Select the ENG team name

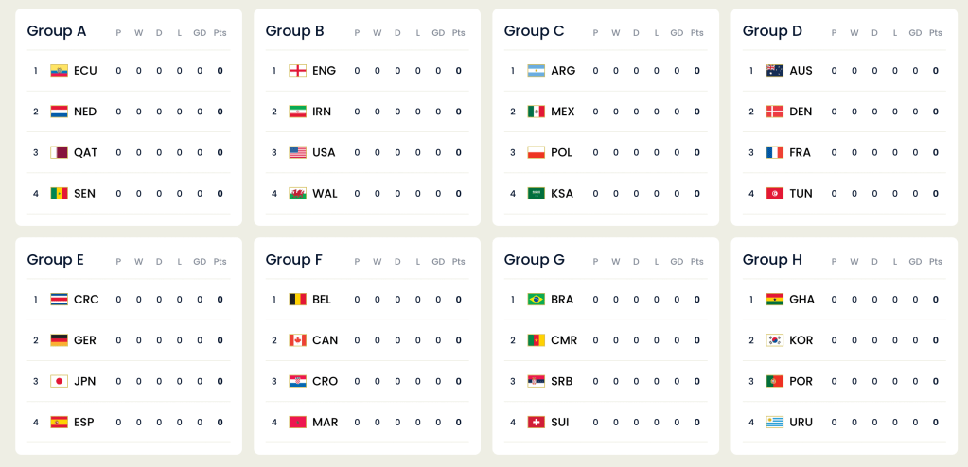coord(324,71)
